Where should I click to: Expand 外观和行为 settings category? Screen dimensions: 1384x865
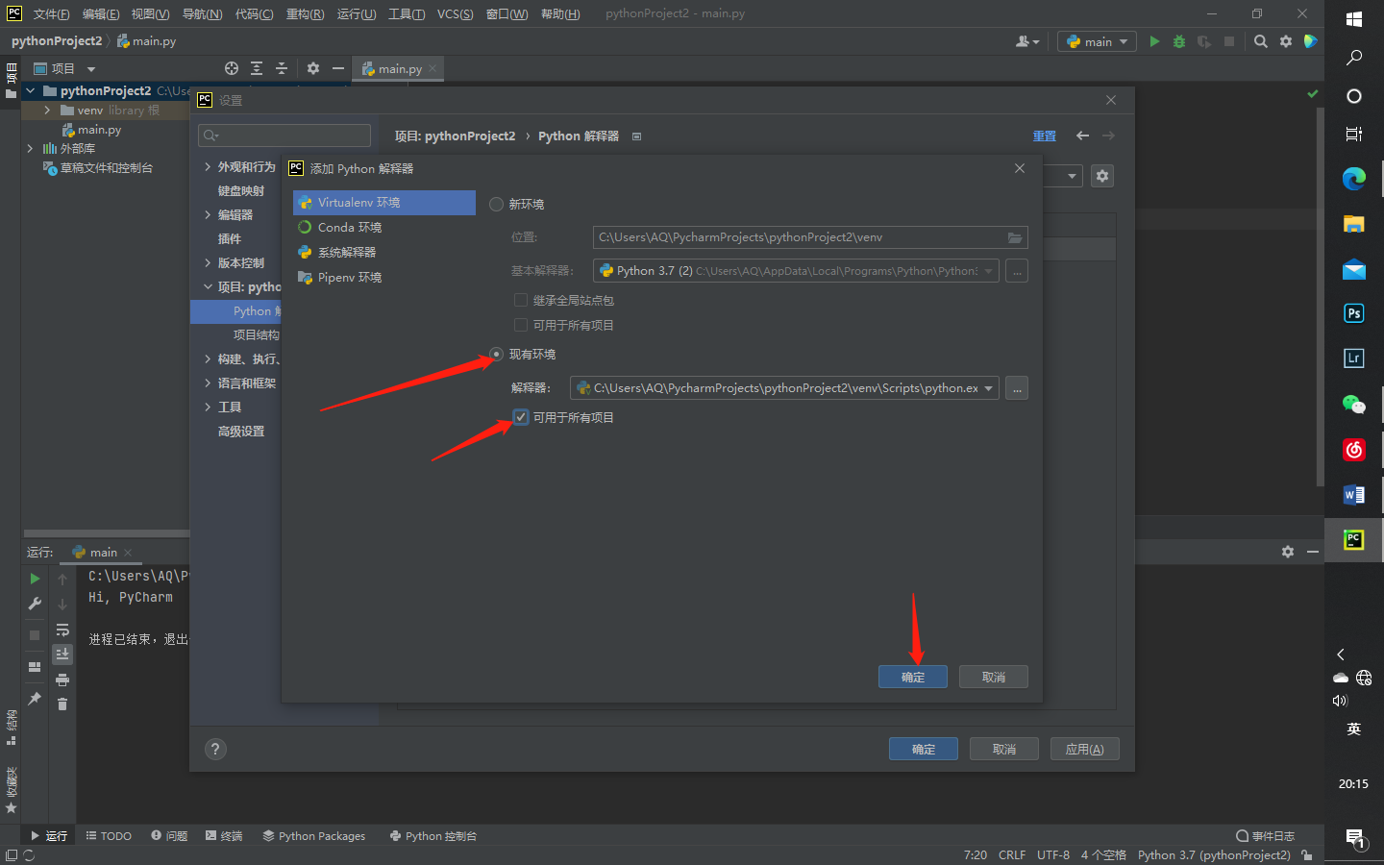pyautogui.click(x=208, y=166)
